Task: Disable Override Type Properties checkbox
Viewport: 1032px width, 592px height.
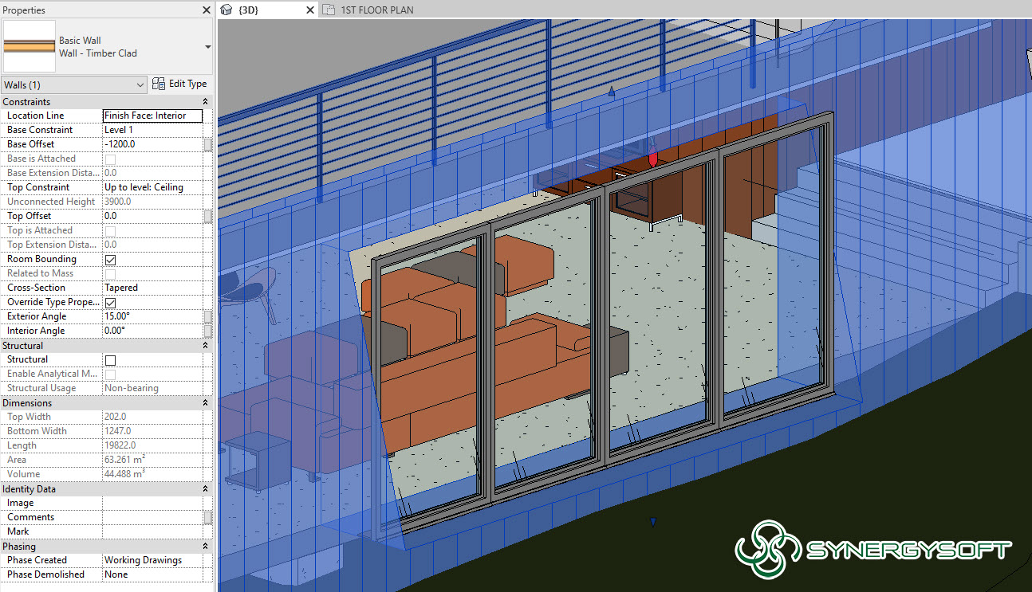Action: pyautogui.click(x=110, y=302)
